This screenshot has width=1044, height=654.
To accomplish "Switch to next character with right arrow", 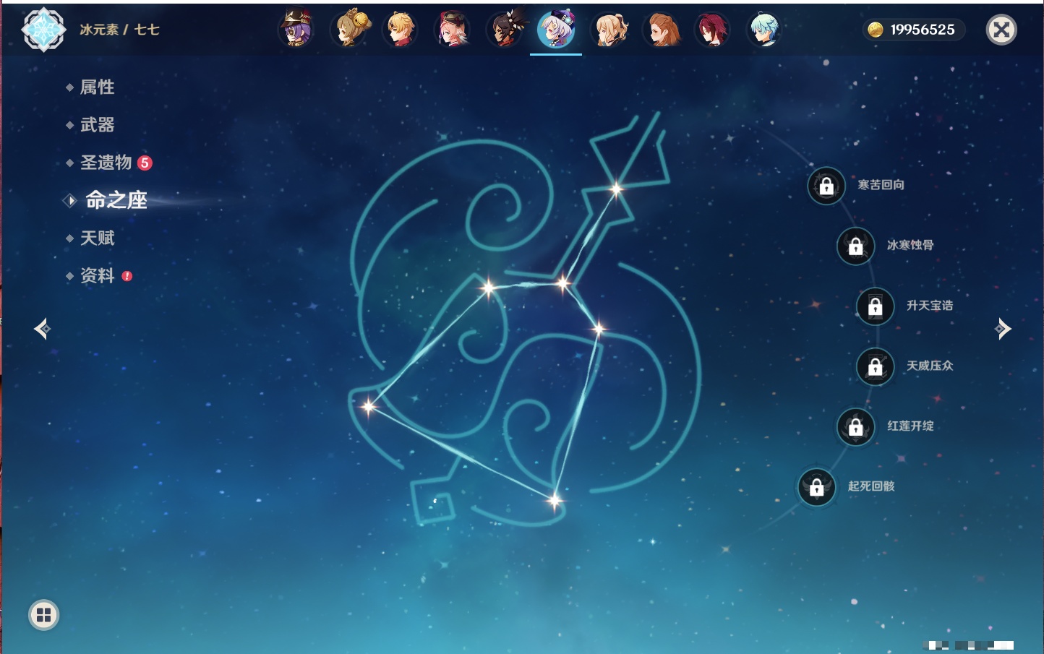I will tap(1003, 329).
